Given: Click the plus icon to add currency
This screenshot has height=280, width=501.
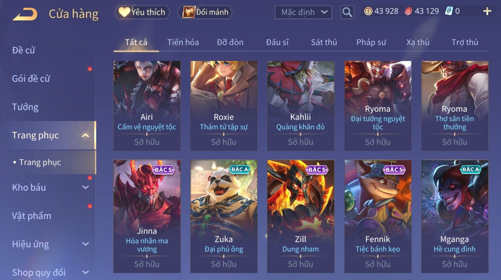Looking at the screenshot, I should click(x=487, y=11).
